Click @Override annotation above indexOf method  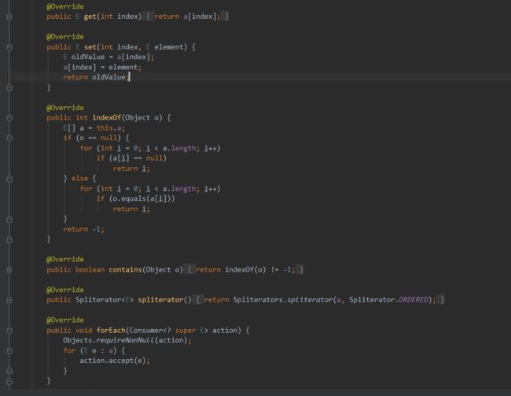(x=64, y=108)
